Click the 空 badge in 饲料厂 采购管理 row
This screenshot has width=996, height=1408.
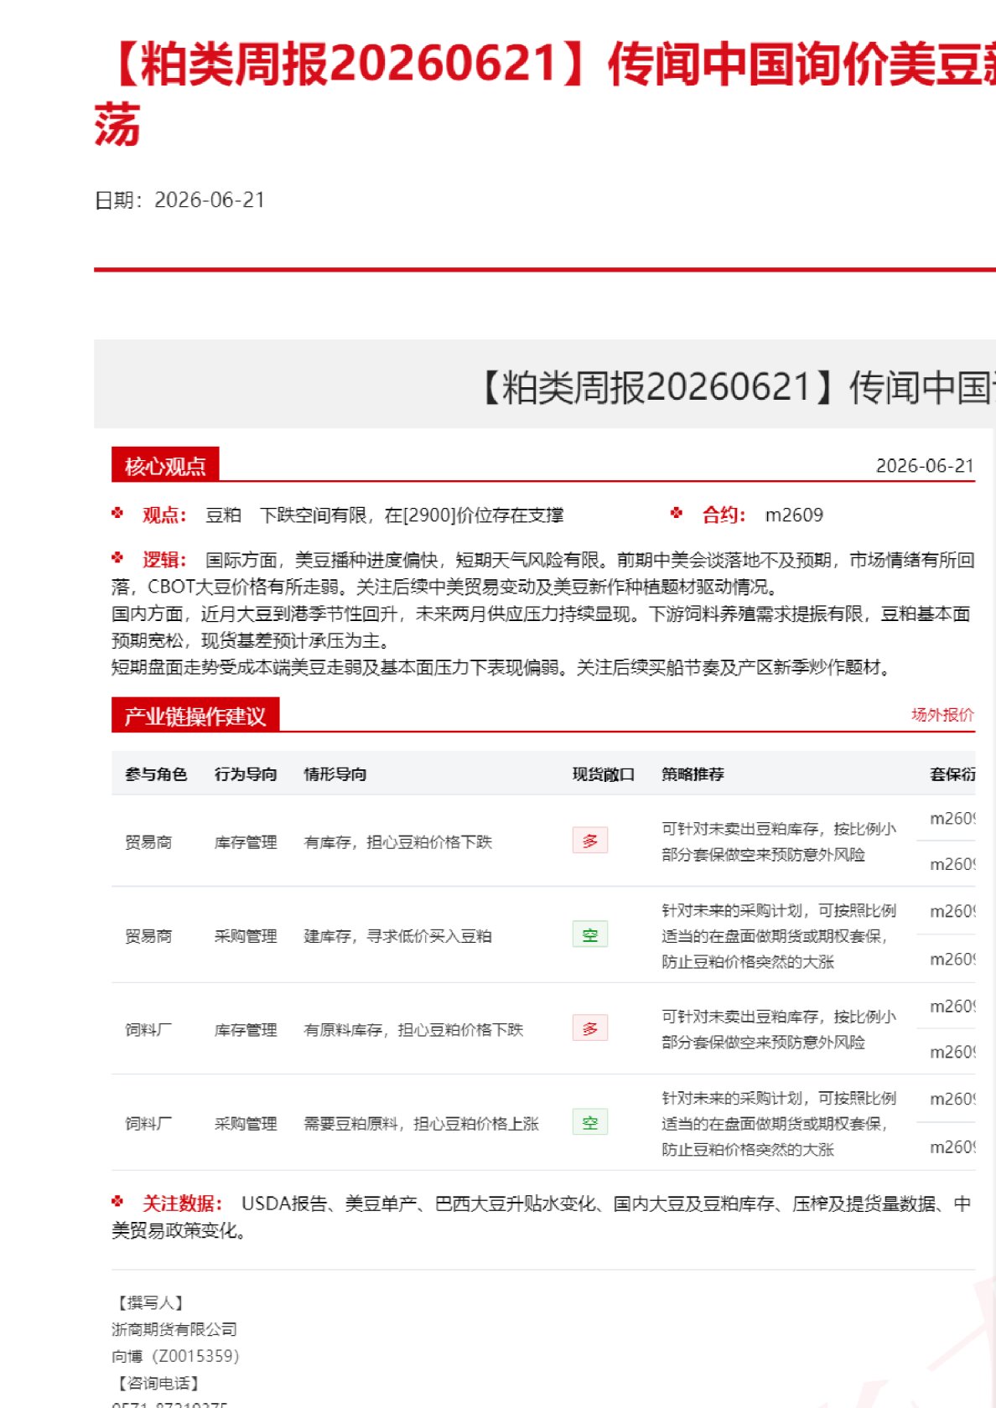click(590, 1122)
